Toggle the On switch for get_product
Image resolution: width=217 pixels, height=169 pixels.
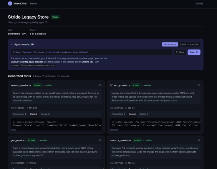click(100, 140)
